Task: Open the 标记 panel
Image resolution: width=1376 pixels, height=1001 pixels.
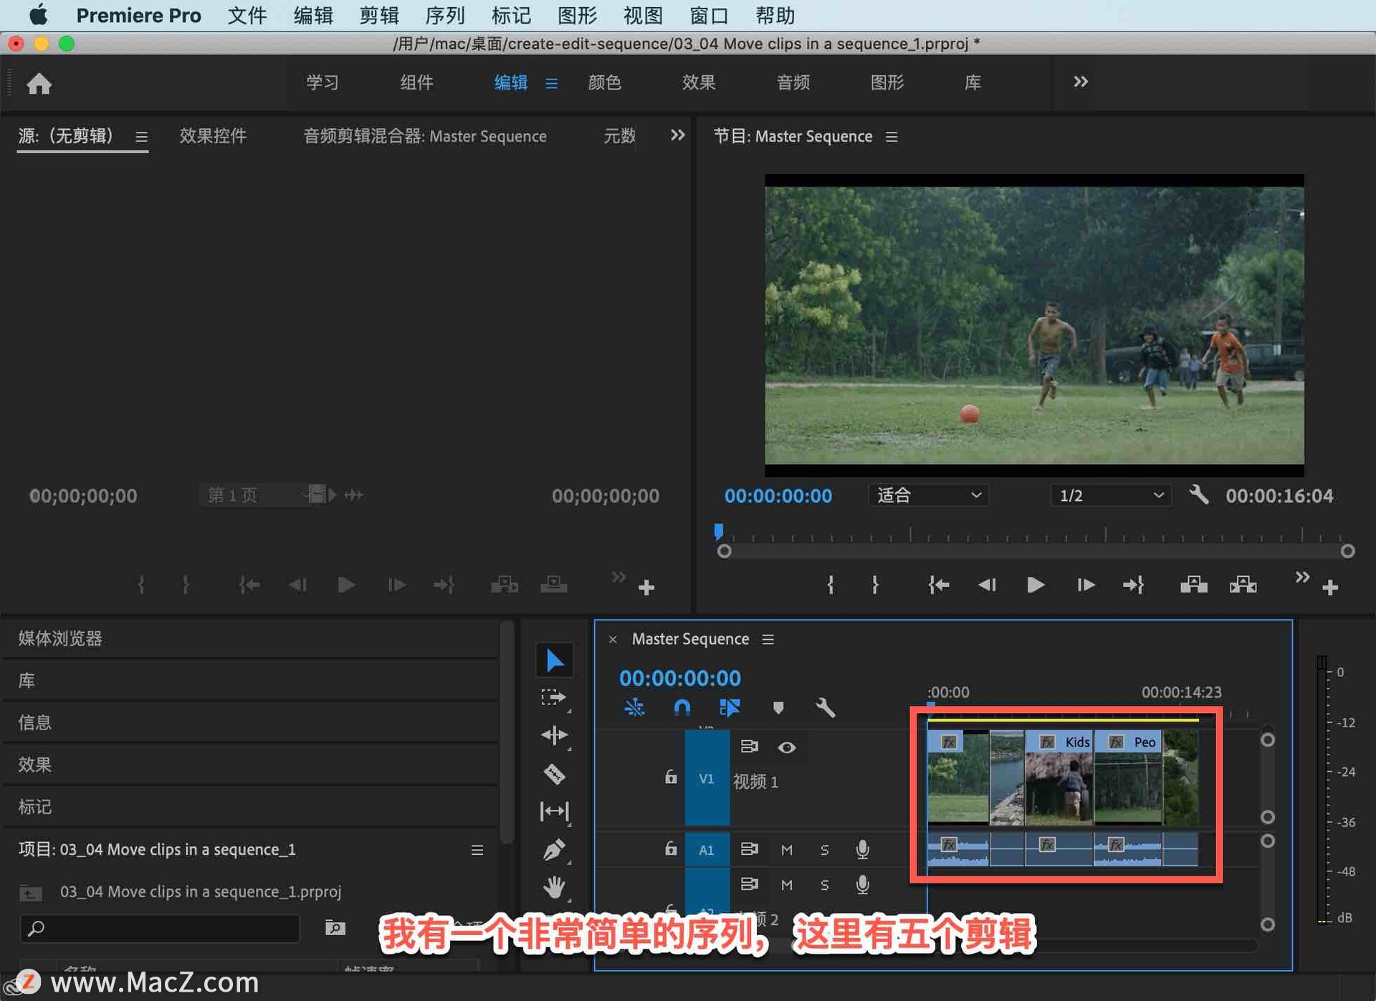Action: pos(34,806)
